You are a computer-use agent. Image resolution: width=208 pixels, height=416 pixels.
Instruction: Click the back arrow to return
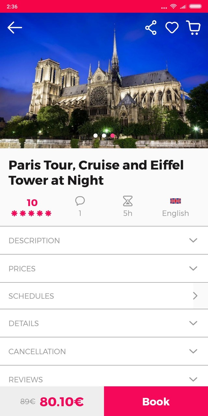tap(14, 28)
